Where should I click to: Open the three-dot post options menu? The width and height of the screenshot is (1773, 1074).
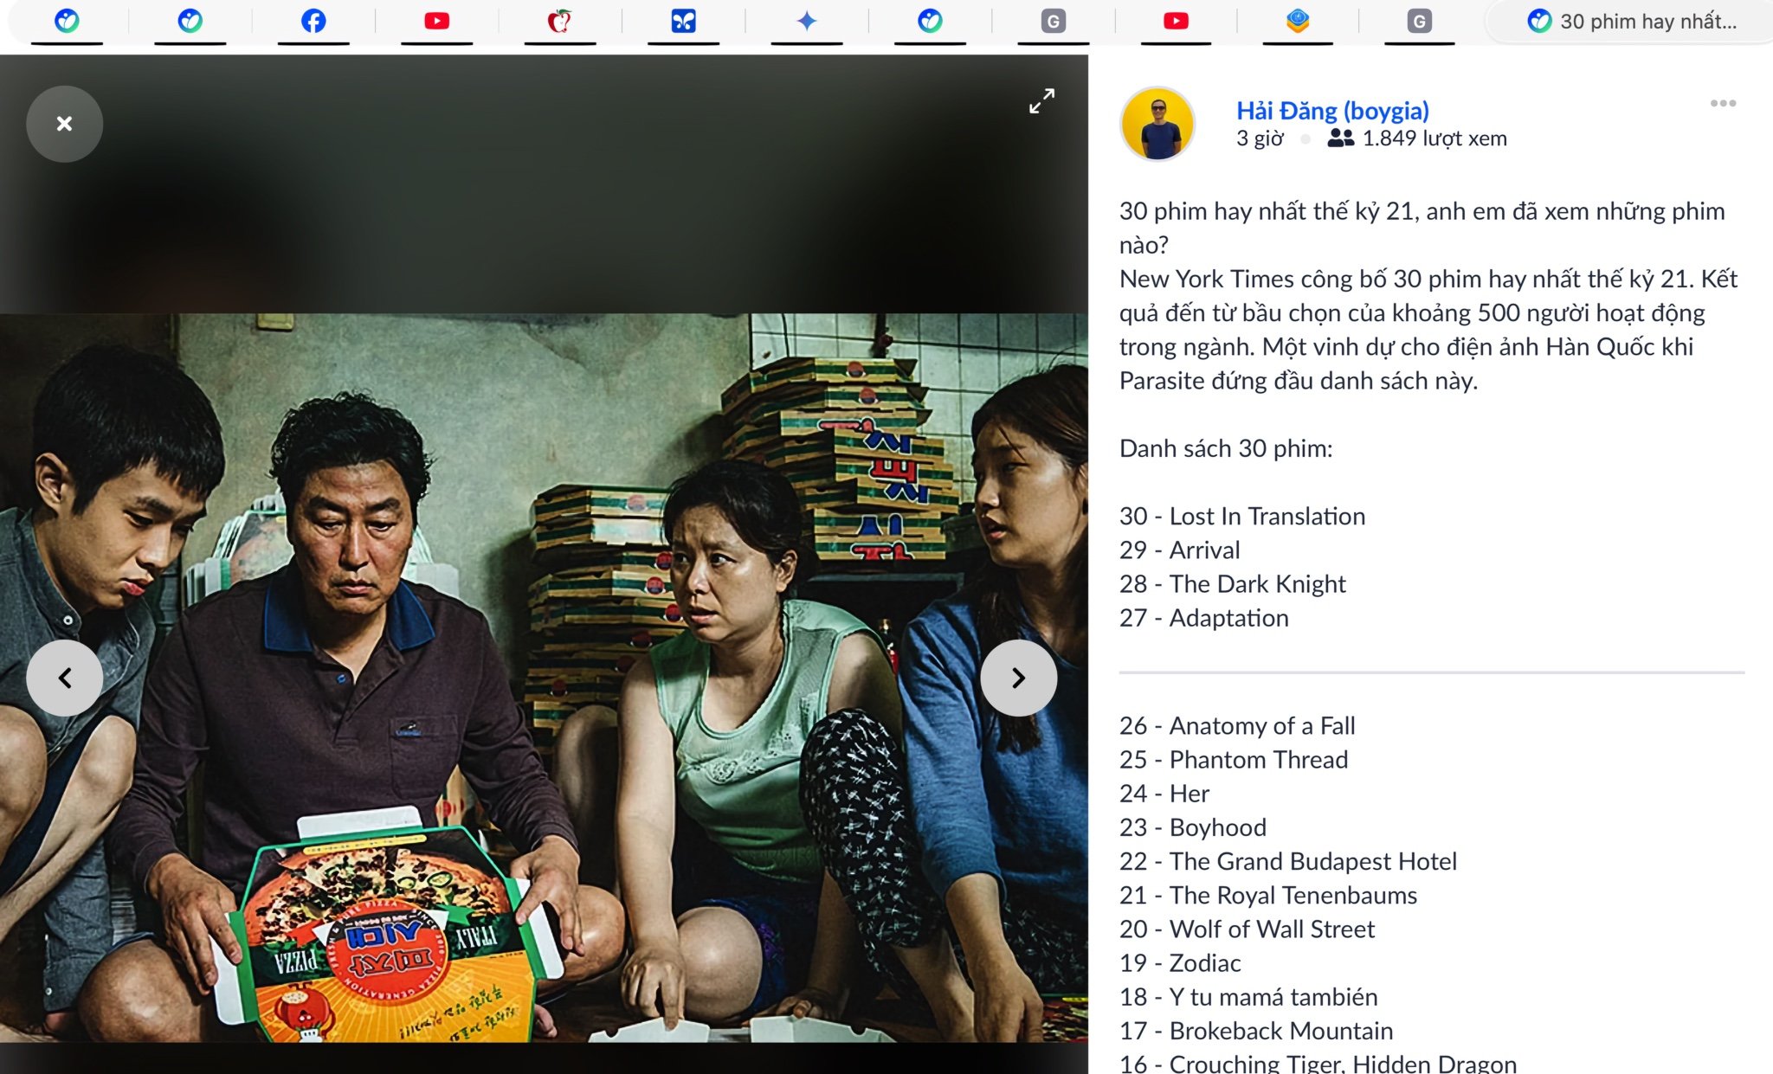click(x=1723, y=104)
